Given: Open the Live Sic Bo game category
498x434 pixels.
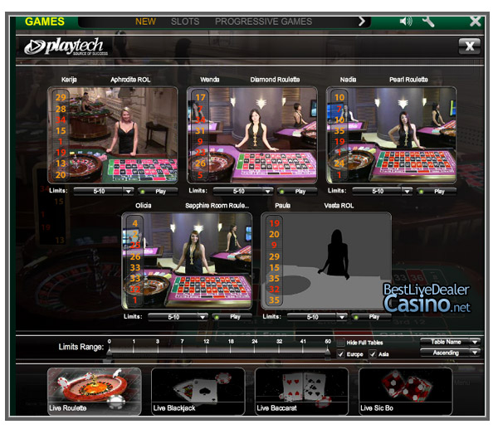Looking at the screenshot, I should tap(405, 391).
